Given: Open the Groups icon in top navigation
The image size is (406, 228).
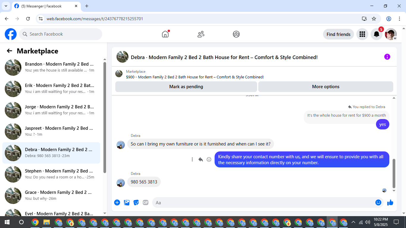Looking at the screenshot, I should [236, 34].
